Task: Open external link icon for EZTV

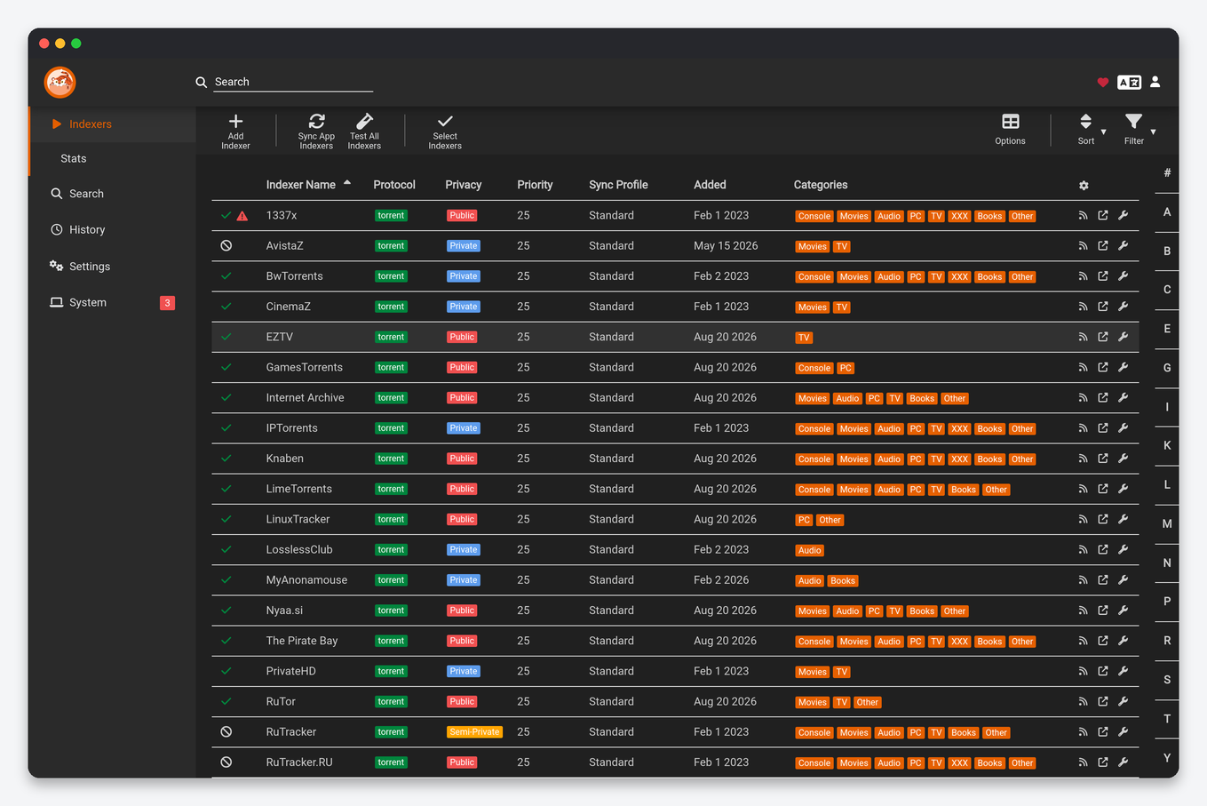Action: click(x=1103, y=337)
